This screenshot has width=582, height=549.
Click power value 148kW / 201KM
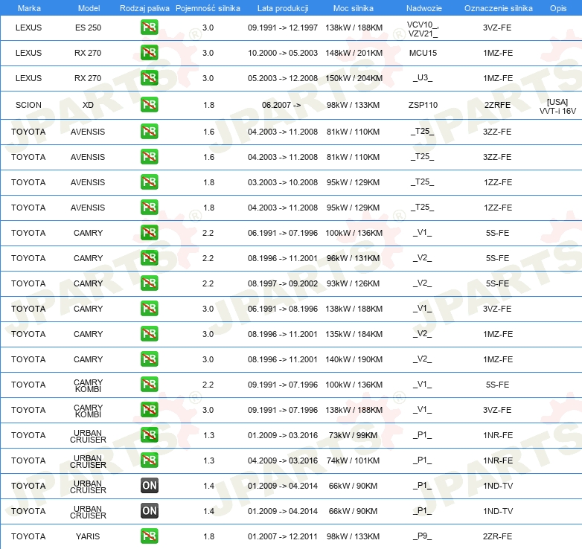point(354,53)
